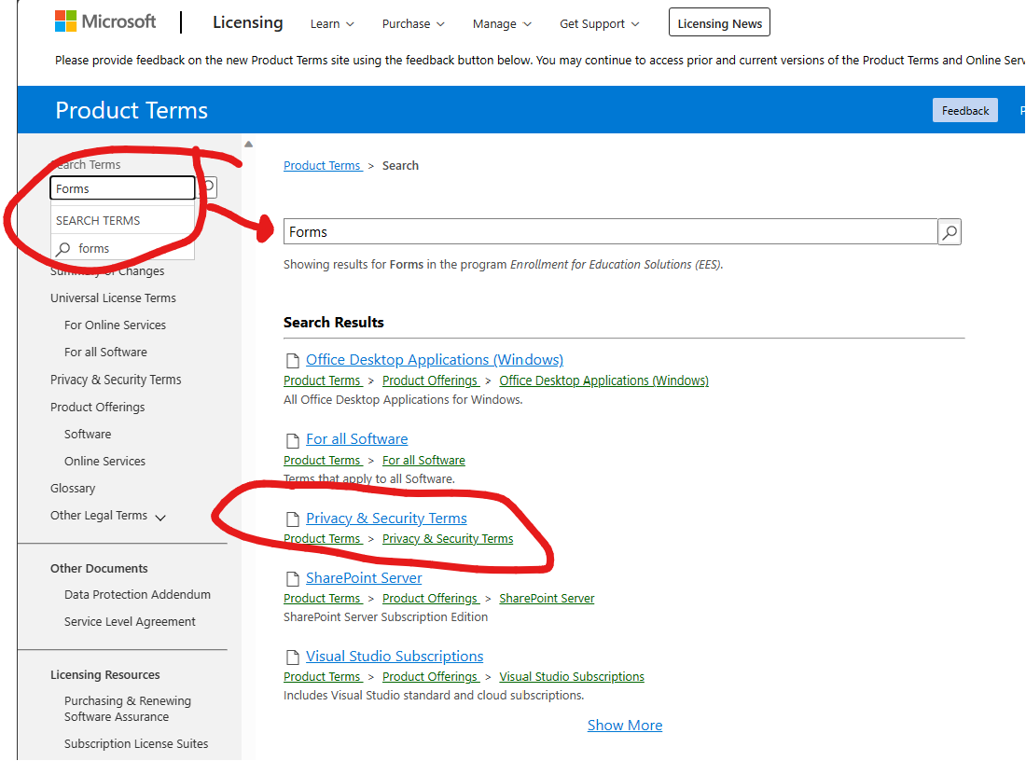Click the Show More link
This screenshot has width=1026, height=761.
click(624, 725)
